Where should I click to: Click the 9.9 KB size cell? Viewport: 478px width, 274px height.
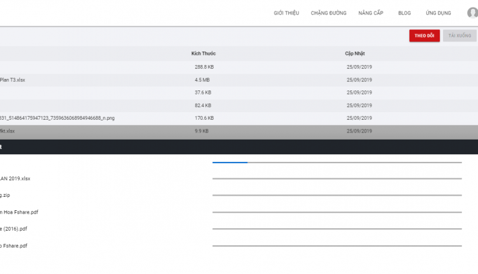click(x=201, y=131)
